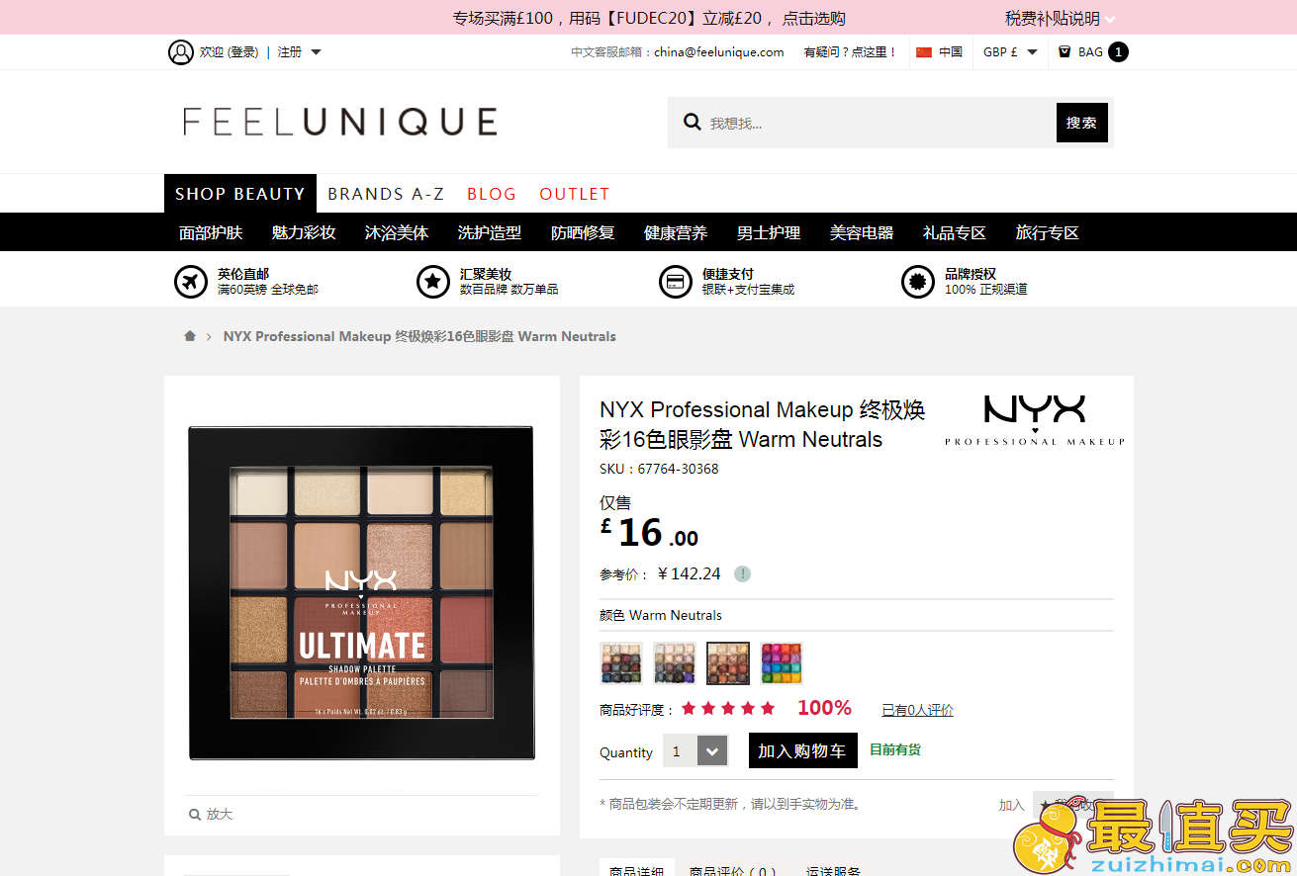
Task: Open the GBP £ currency dropdown
Action: tap(1010, 52)
